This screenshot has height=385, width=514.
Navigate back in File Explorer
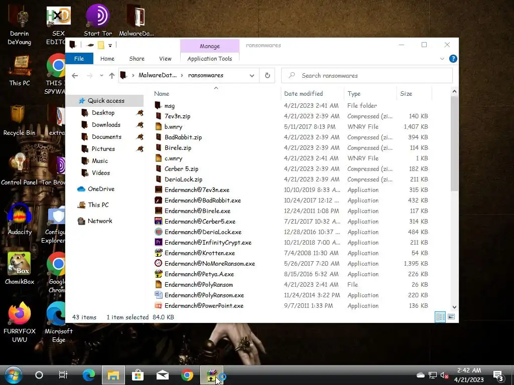[75, 76]
